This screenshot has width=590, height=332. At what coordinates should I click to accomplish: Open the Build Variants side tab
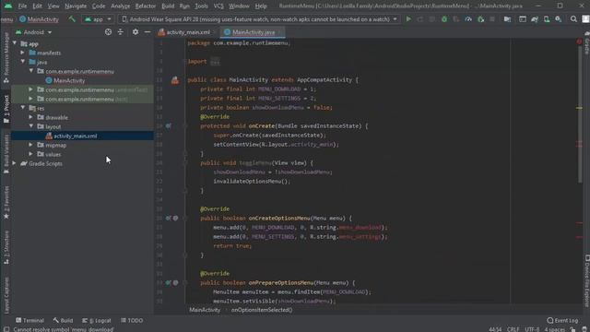[6, 154]
